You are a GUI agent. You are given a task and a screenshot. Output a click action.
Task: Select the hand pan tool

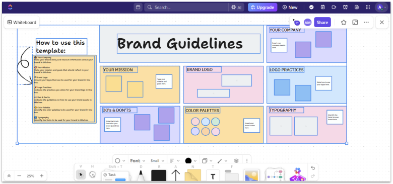pyautogui.click(x=92, y=174)
